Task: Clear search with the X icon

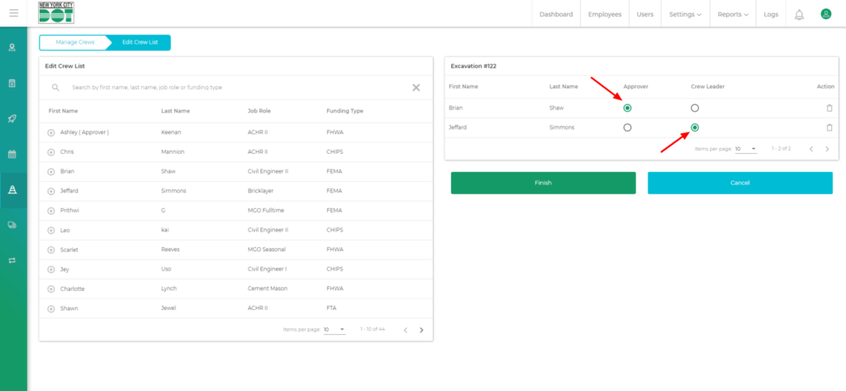Action: point(416,88)
